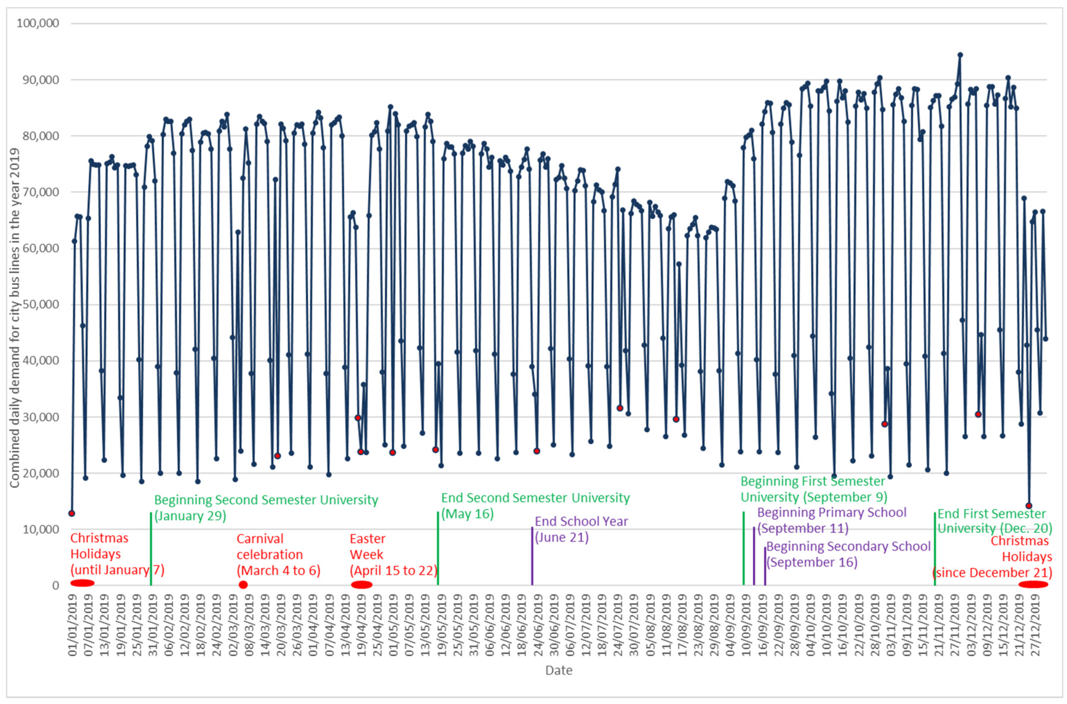Click the green line for Beginning First Semester University
Screen dimensions: 1067x704
pyautogui.click(x=744, y=549)
